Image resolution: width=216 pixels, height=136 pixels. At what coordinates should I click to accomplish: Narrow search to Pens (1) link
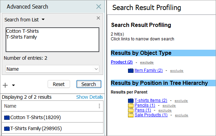(143, 110)
